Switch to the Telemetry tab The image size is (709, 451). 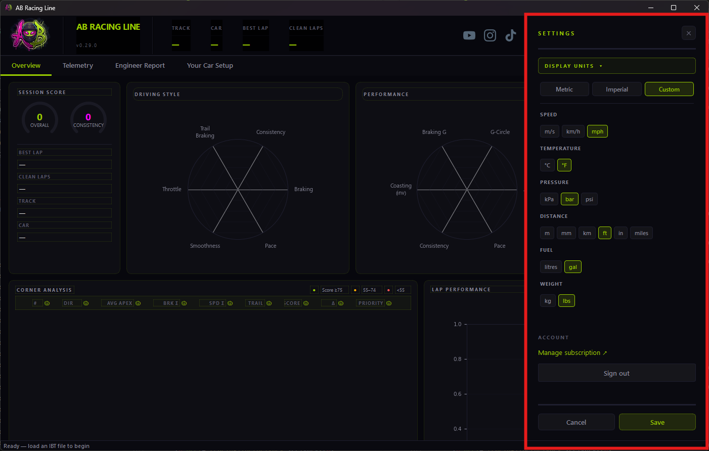pyautogui.click(x=78, y=66)
